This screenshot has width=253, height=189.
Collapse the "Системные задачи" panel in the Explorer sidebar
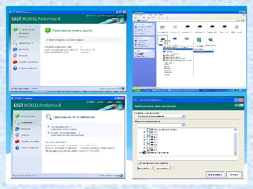coord(153,24)
